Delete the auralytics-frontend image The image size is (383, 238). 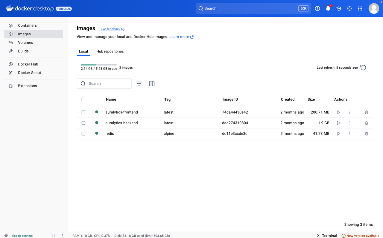pos(366,112)
